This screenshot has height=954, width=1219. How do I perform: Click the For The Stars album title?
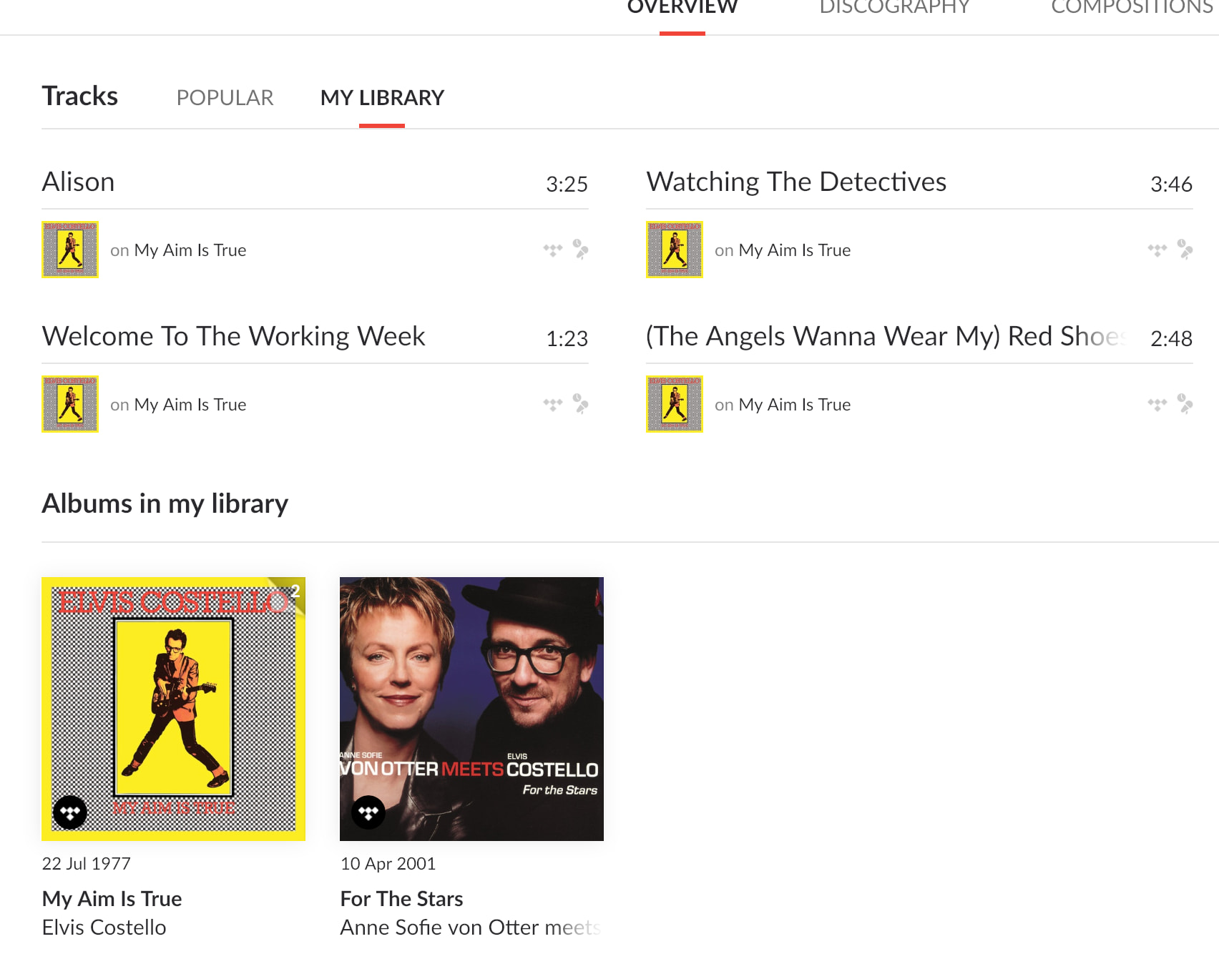(402, 899)
